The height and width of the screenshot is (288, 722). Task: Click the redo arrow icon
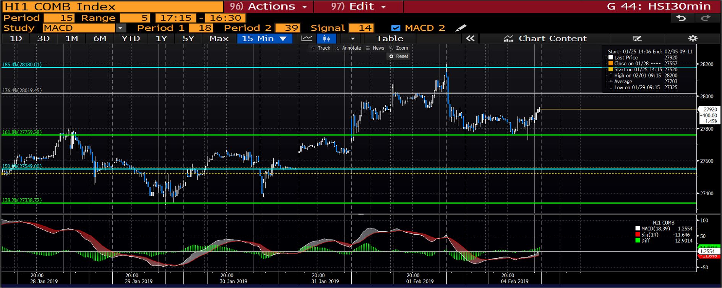click(706, 18)
